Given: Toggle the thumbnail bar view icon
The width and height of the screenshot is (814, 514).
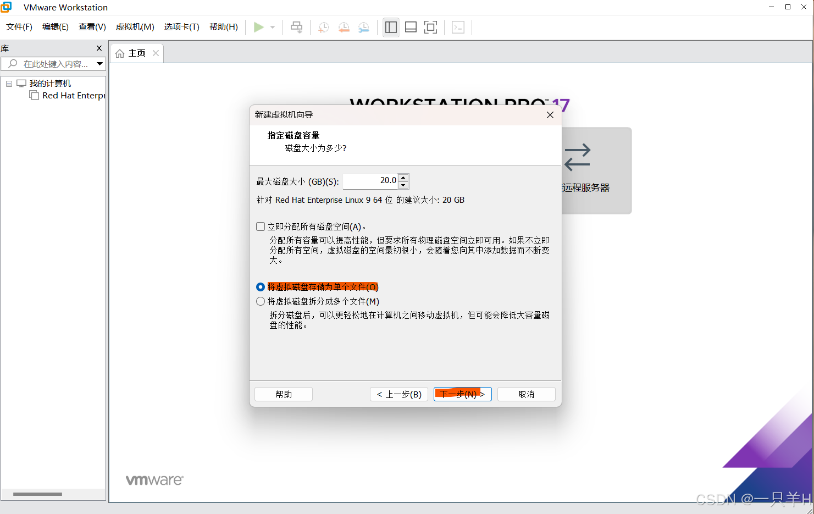Looking at the screenshot, I should 411,27.
